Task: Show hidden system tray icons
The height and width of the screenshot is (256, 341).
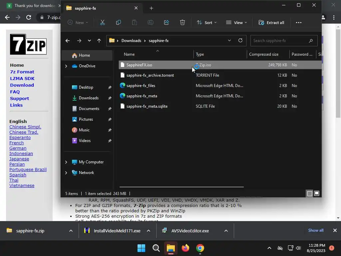Action: pyautogui.click(x=269, y=248)
